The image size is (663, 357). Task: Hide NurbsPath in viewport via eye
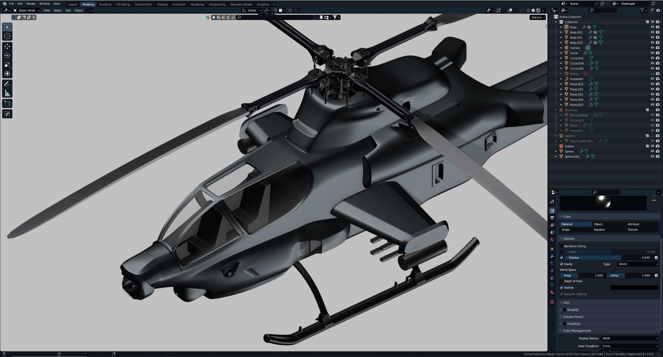pos(652,79)
